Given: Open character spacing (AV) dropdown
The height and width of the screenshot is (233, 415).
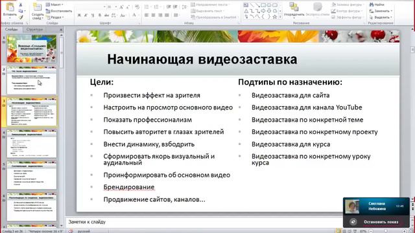Looking at the screenshot, I should click(114, 16).
